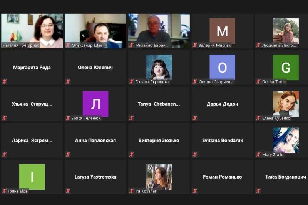Click the blue O avatar of Оксана Сварчев...
This screenshot has width=308, height=205.
(x=223, y=67)
